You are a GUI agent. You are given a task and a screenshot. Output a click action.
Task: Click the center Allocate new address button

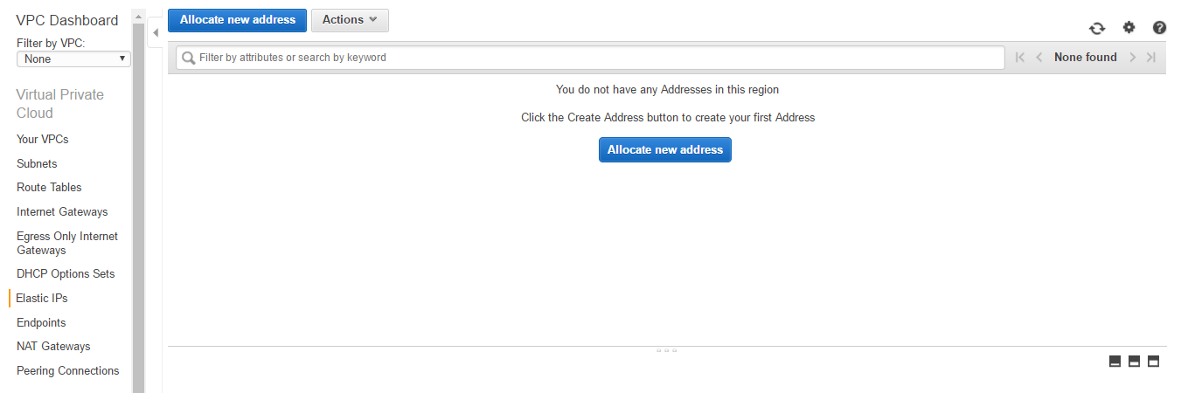pyautogui.click(x=664, y=150)
